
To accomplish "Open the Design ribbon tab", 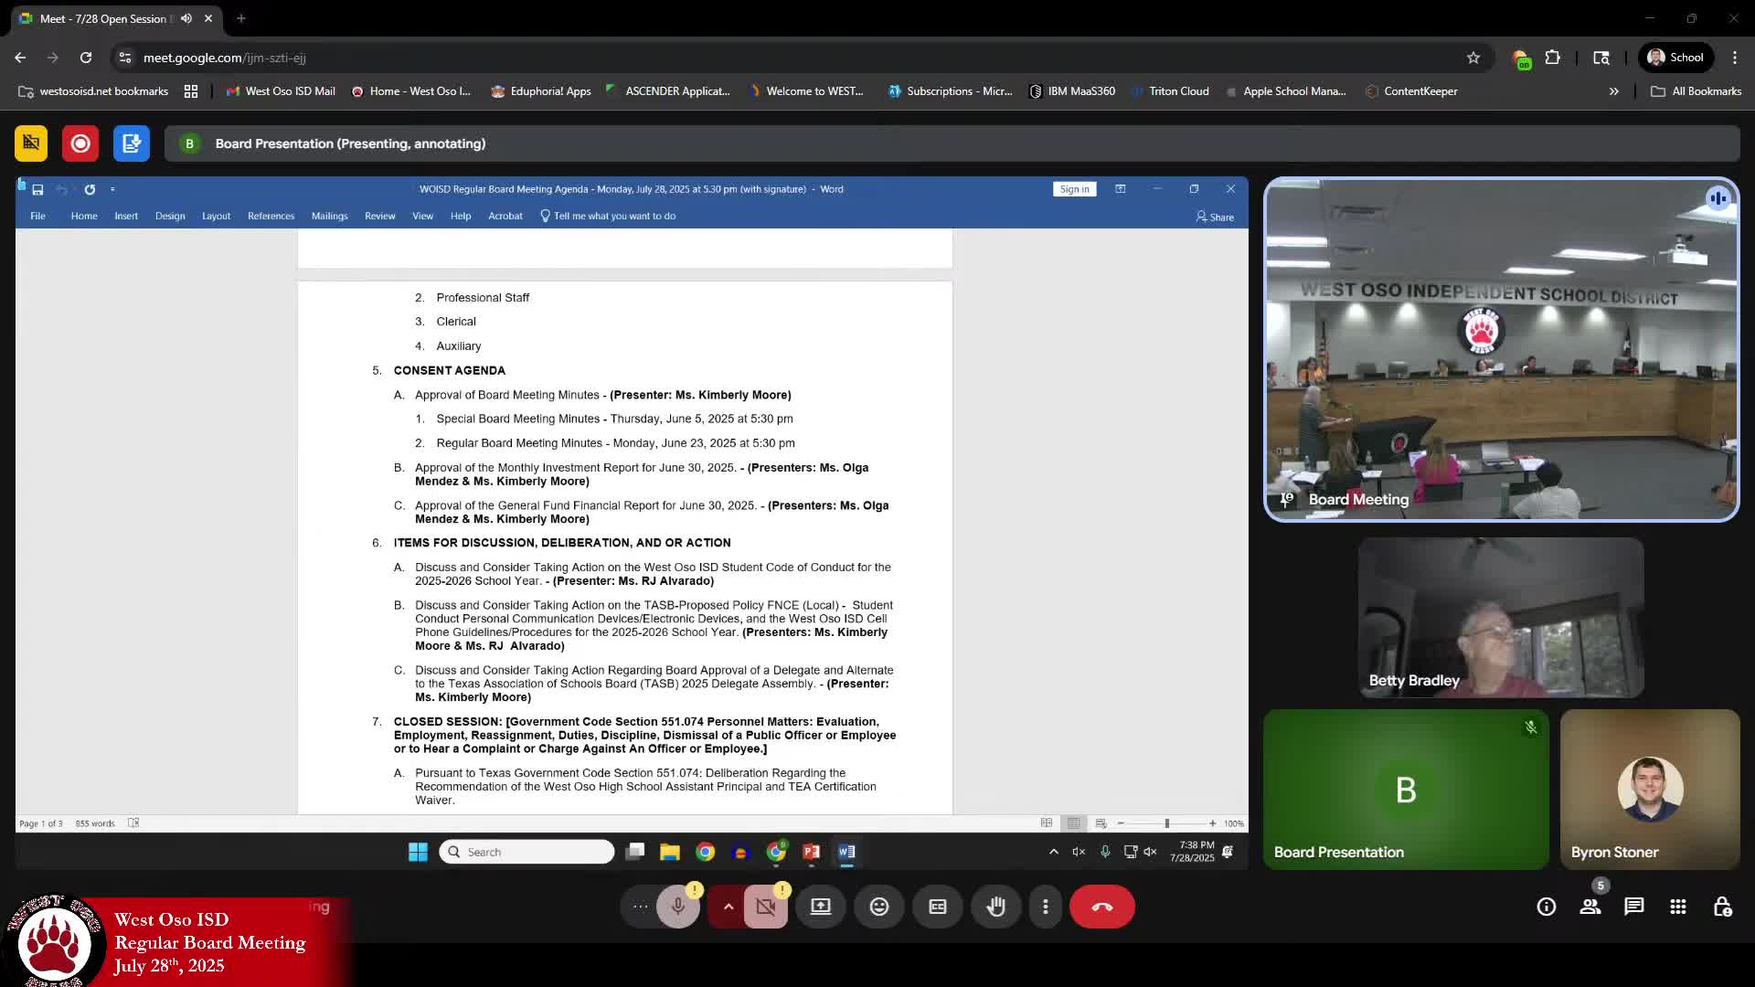I will [170, 217].
